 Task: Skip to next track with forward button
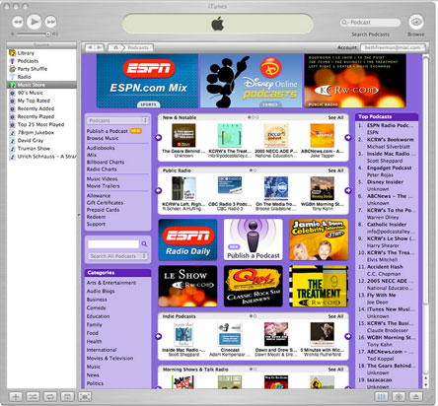tap(50, 22)
